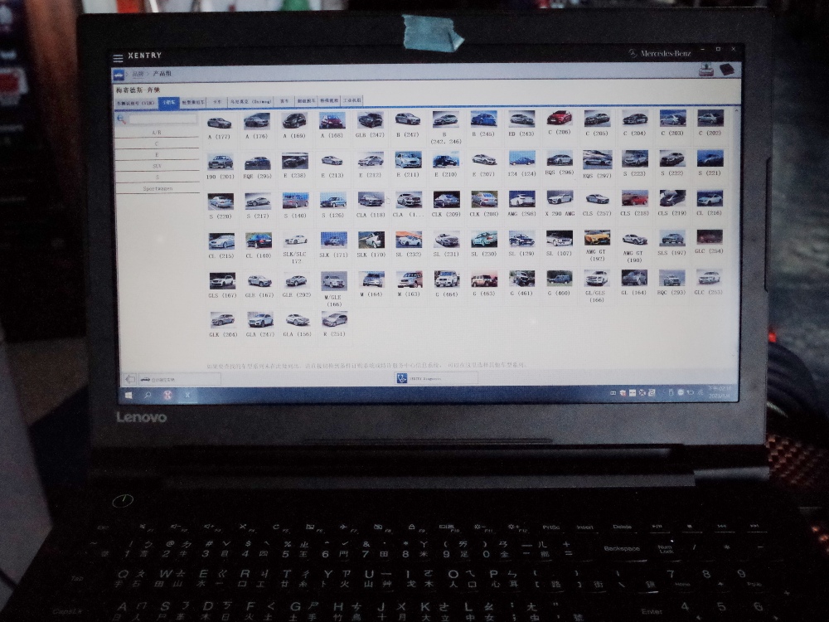Filter models by SUV category
The image size is (829, 622).
click(x=157, y=166)
